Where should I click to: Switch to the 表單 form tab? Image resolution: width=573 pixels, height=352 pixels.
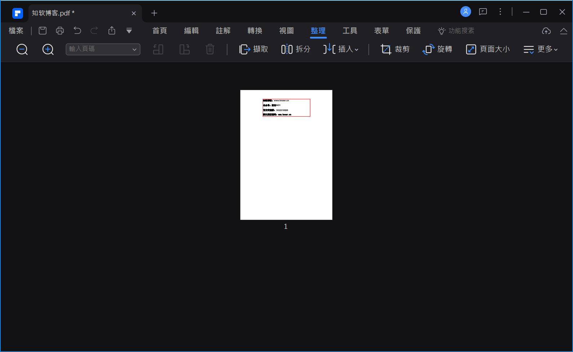[x=382, y=31]
